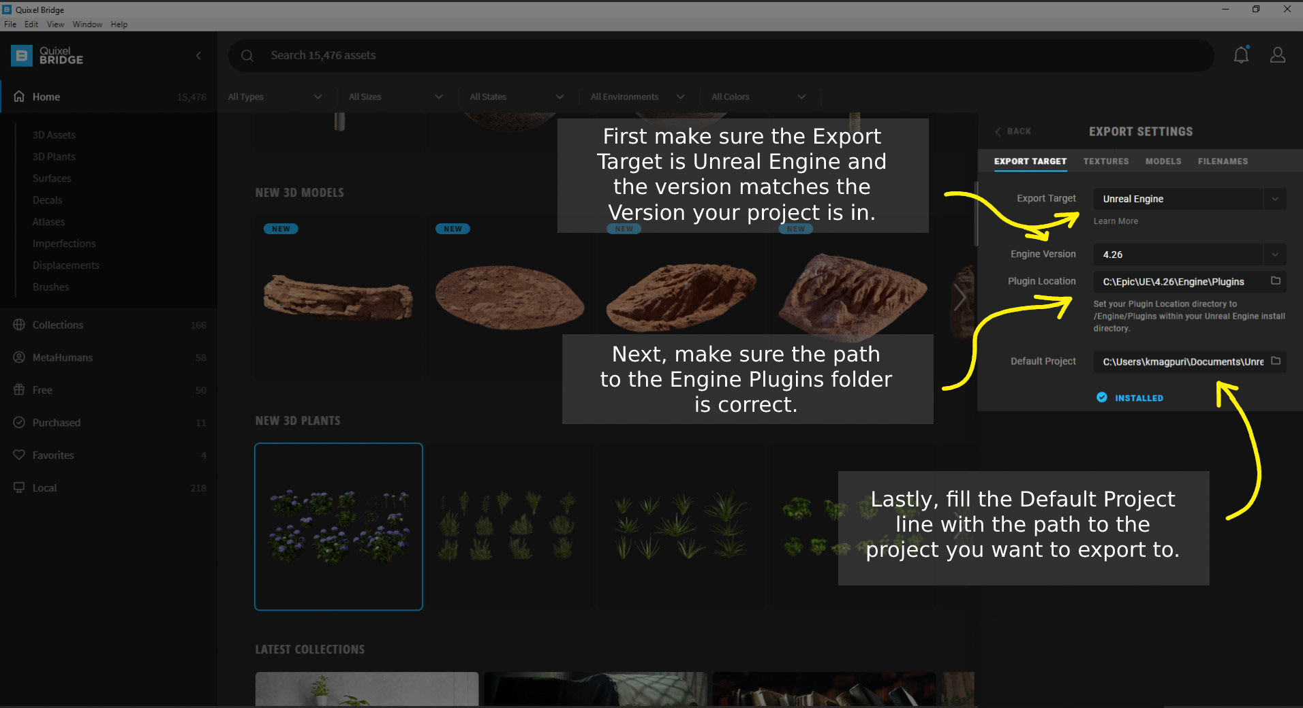Screen dimensions: 1303x708
Task: Open the Window menu
Action: [x=87, y=24]
